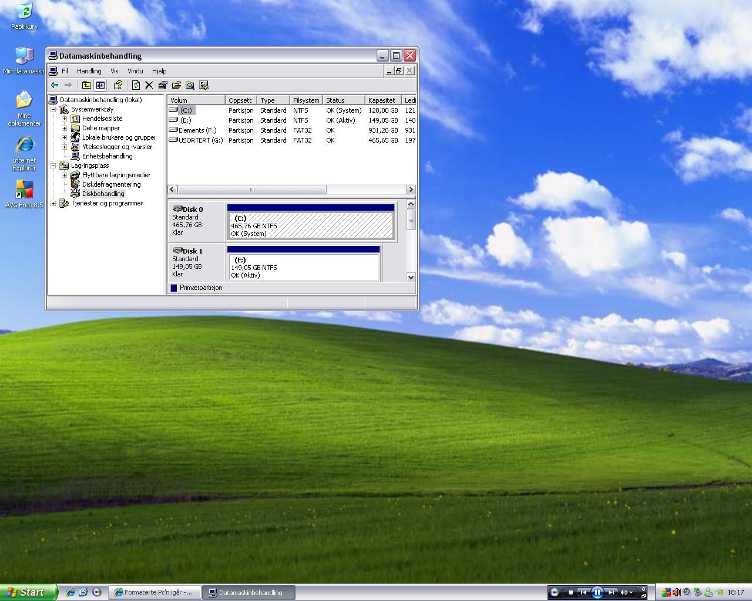
Task: Skip to next track in media toolbar
Action: pyautogui.click(x=611, y=592)
